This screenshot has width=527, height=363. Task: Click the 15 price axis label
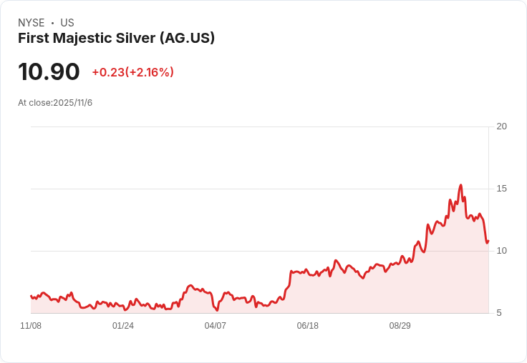[501, 189]
